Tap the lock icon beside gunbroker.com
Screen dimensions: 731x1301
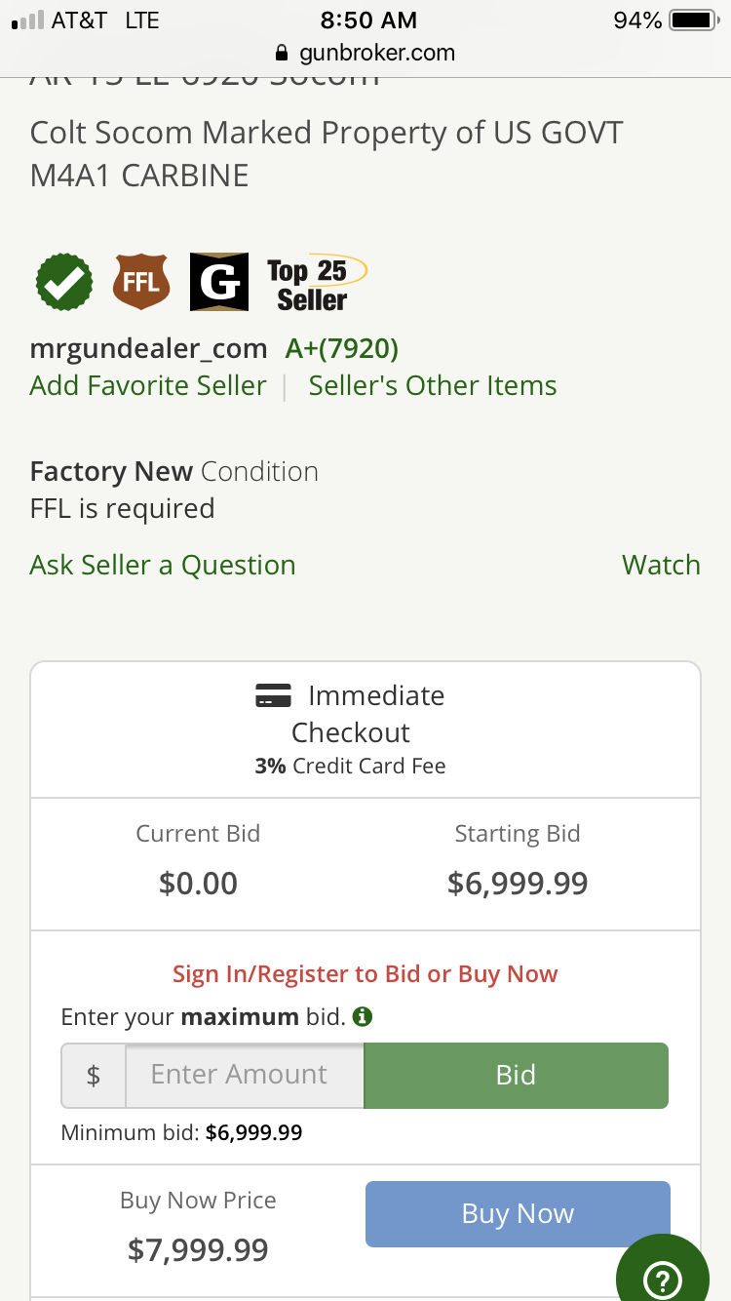point(283,53)
